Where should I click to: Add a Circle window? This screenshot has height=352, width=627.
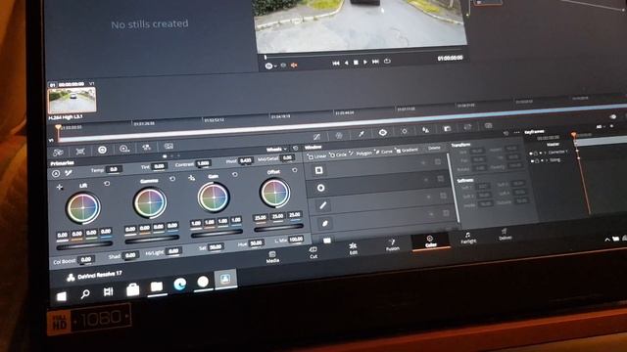338,154
